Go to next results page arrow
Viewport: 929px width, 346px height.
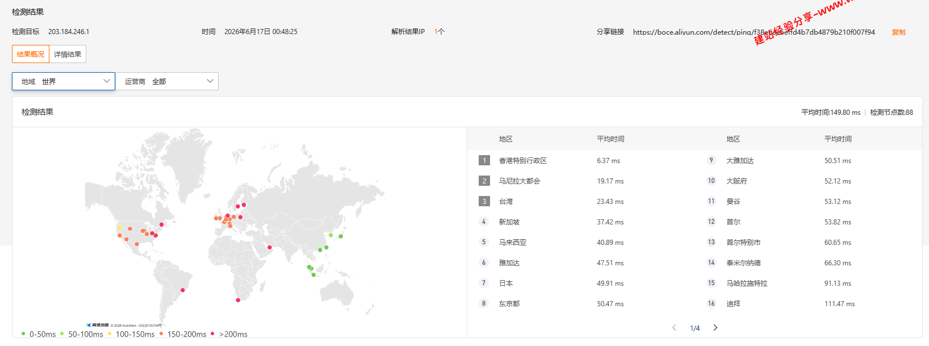715,328
